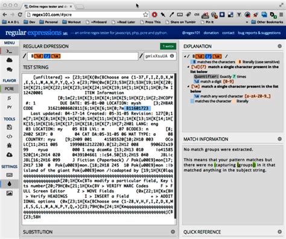Collapse the MATCH INFORMATION panel
Viewport: 286px width, 239px height.
coord(279,139)
